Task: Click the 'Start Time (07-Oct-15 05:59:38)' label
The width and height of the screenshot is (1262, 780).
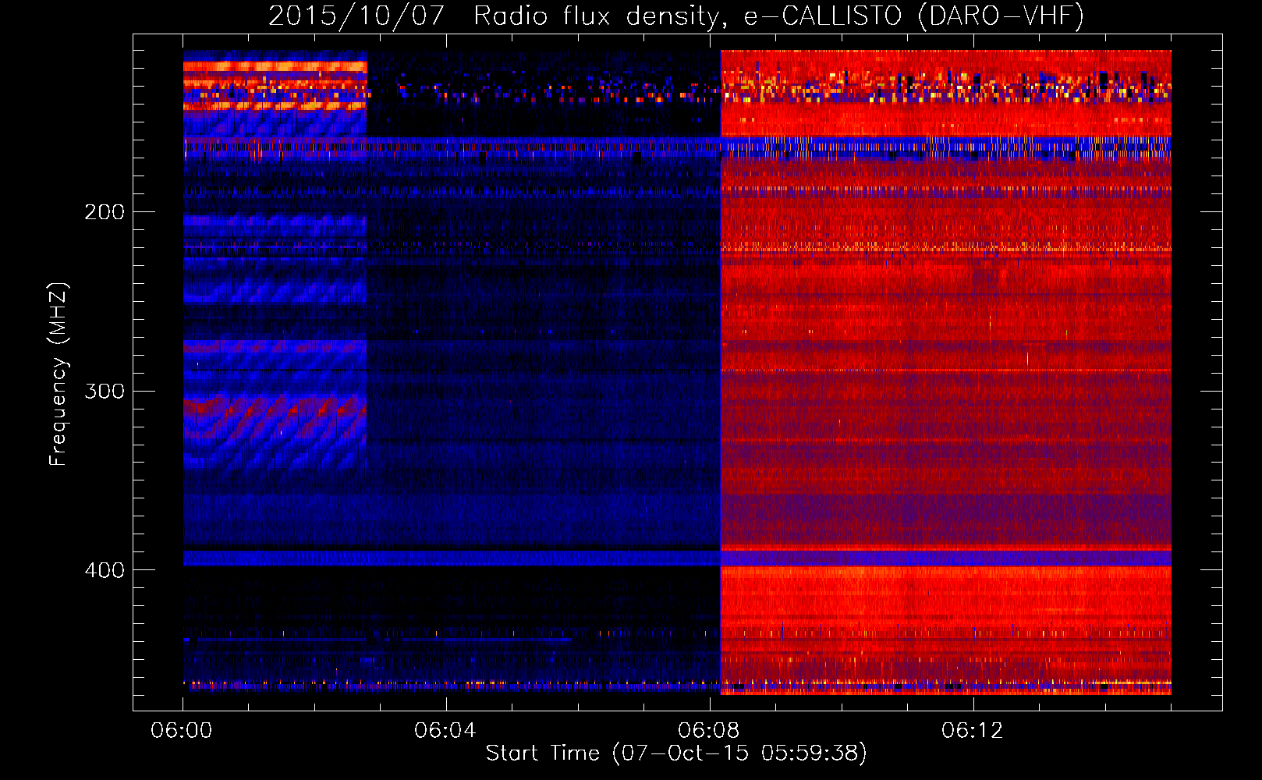Action: (x=676, y=753)
